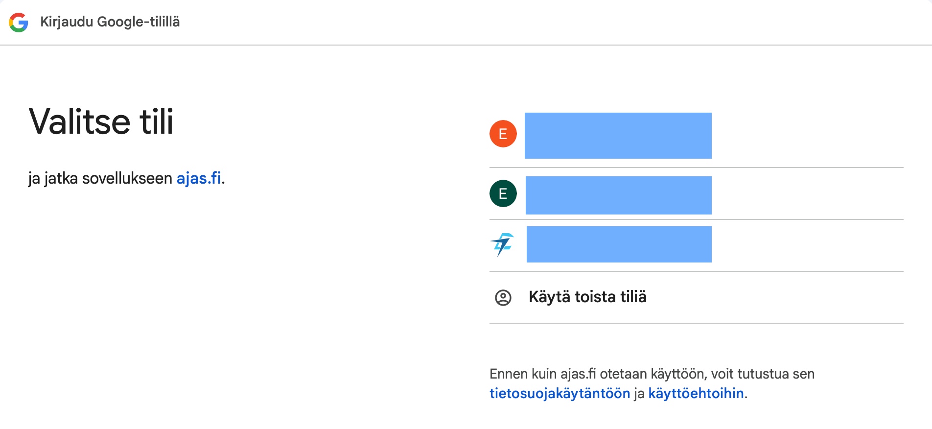Image resolution: width=932 pixels, height=429 pixels.
Task: Open the ajas.fi link
Action: pos(199,178)
